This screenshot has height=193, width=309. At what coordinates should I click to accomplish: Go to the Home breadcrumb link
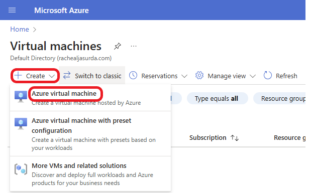click(20, 29)
